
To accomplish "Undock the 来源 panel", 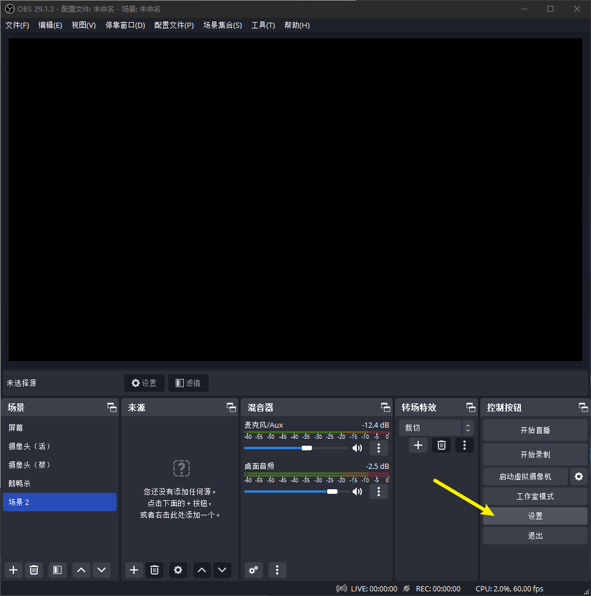I will [231, 407].
